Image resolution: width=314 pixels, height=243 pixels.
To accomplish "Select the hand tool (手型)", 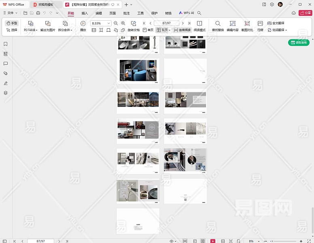I will click(x=12, y=23).
